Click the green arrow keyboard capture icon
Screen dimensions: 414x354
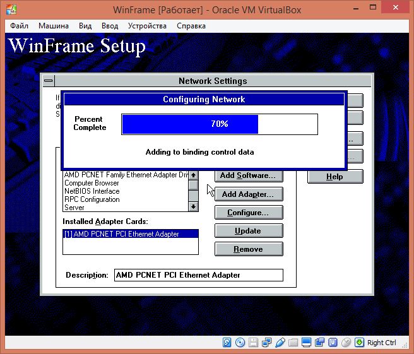tap(359, 343)
